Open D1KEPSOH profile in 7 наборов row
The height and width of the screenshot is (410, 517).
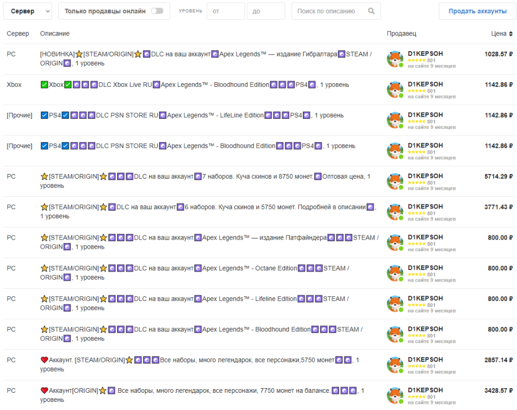(x=425, y=176)
